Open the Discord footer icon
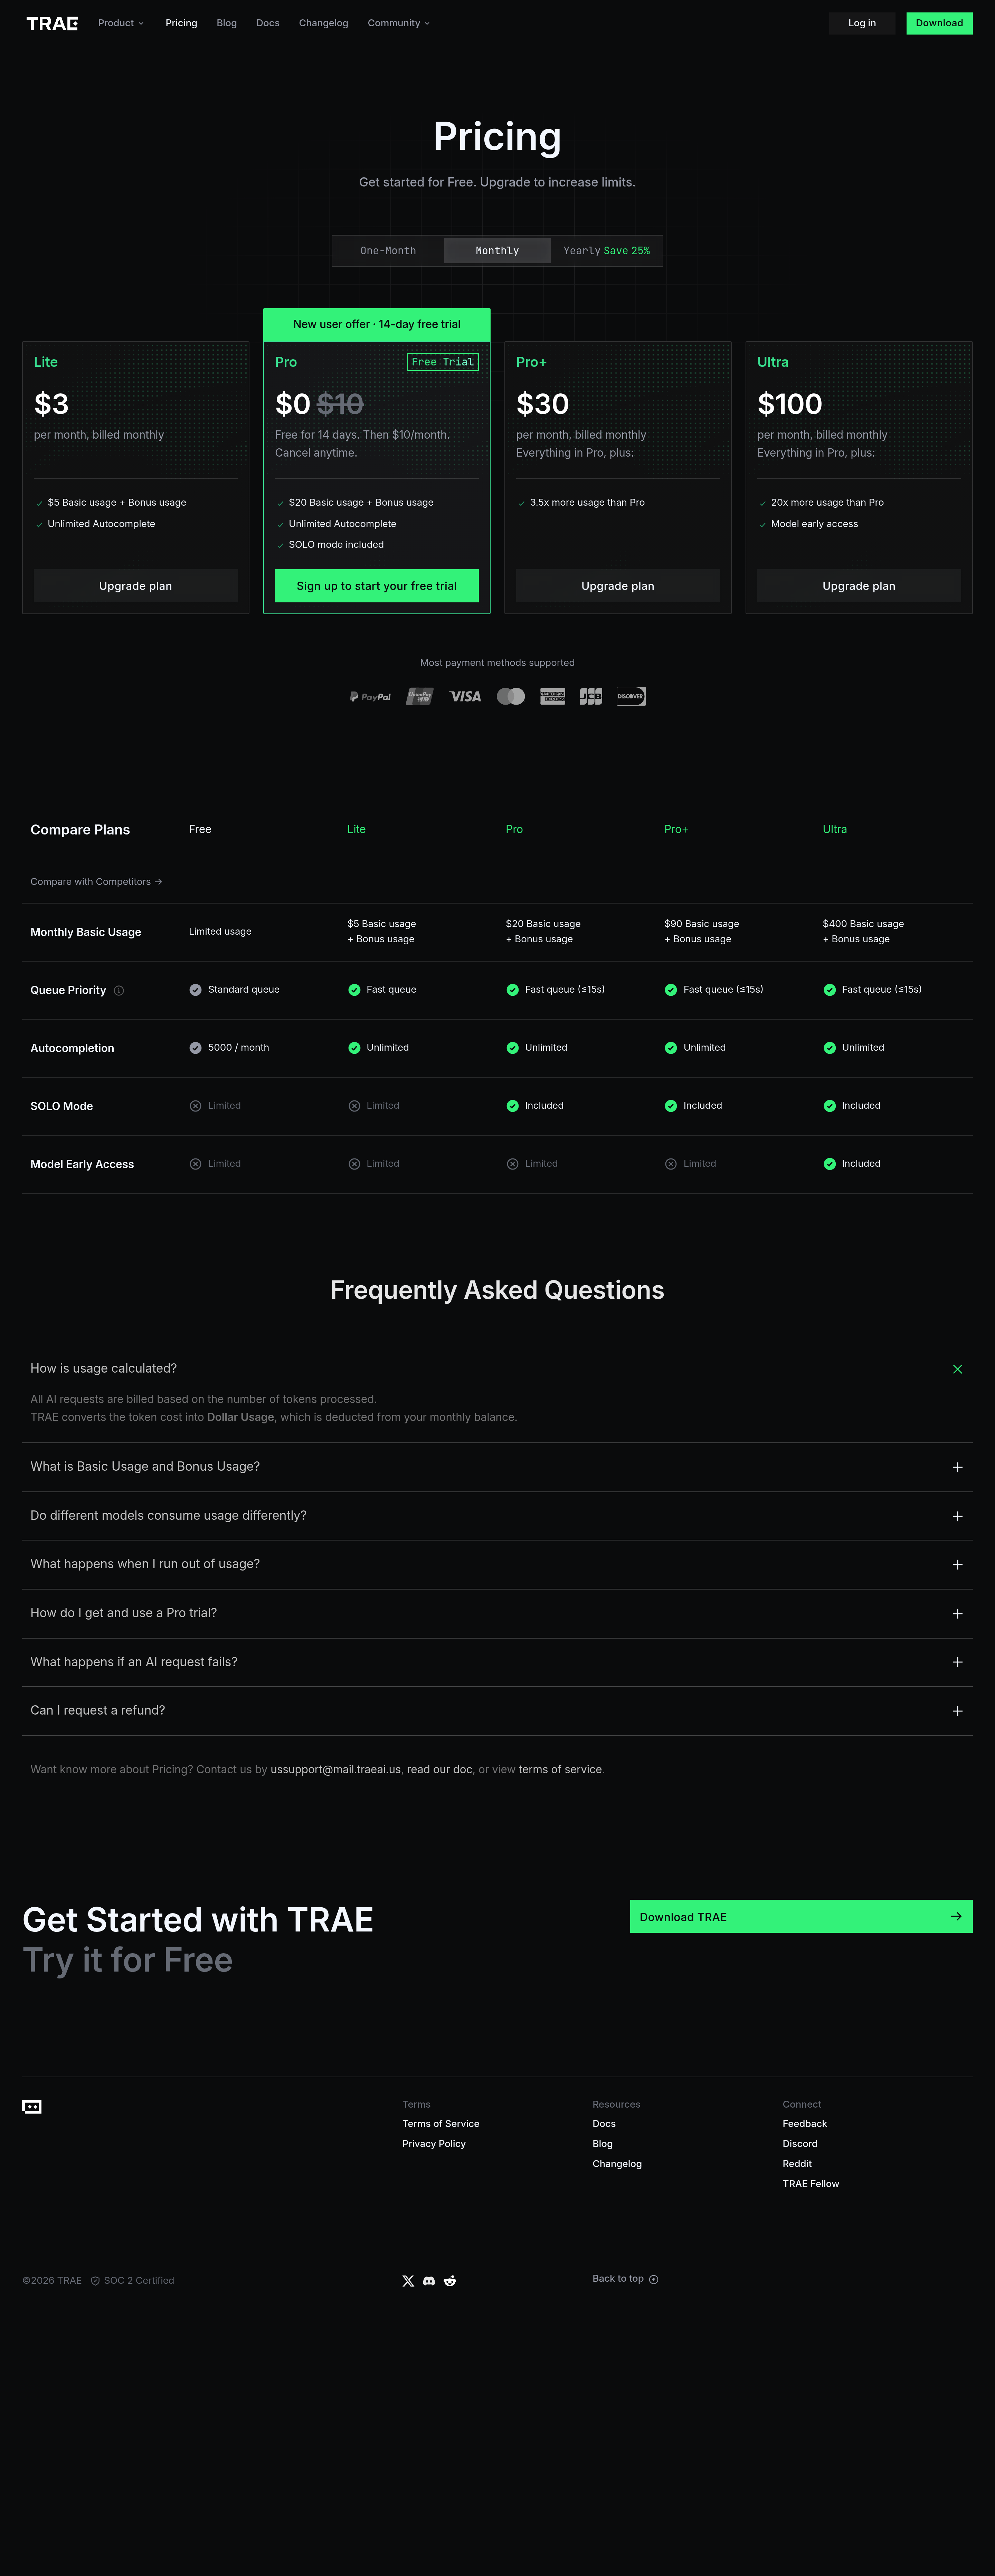 tap(429, 2281)
